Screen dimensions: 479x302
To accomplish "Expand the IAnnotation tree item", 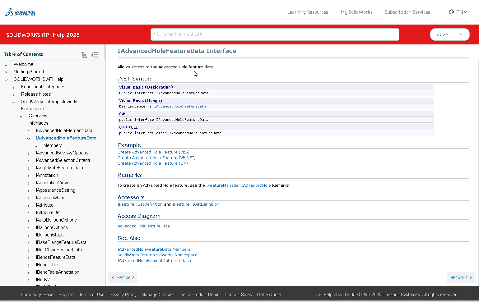I will (x=28, y=176).
